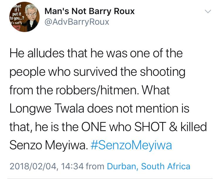Viewport: 220px width, 179px height.
Task: Click the 'Barry Roux' red label in avatar
Action: [16, 28]
